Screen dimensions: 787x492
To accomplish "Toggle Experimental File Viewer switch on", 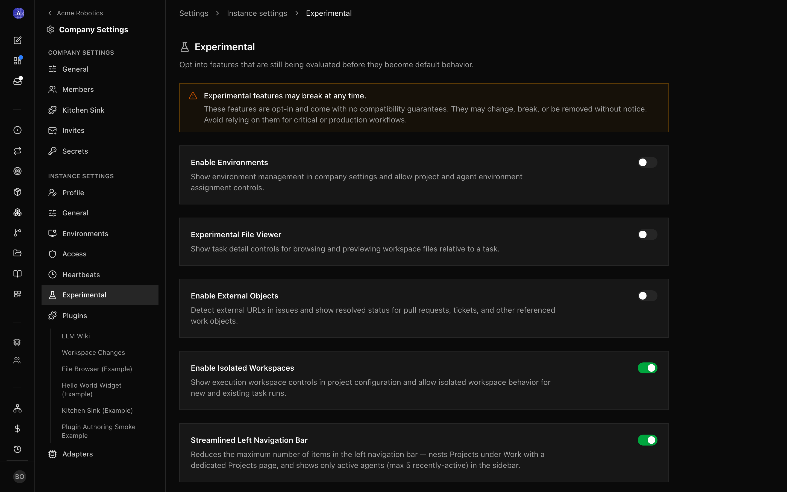I will tap(647, 235).
